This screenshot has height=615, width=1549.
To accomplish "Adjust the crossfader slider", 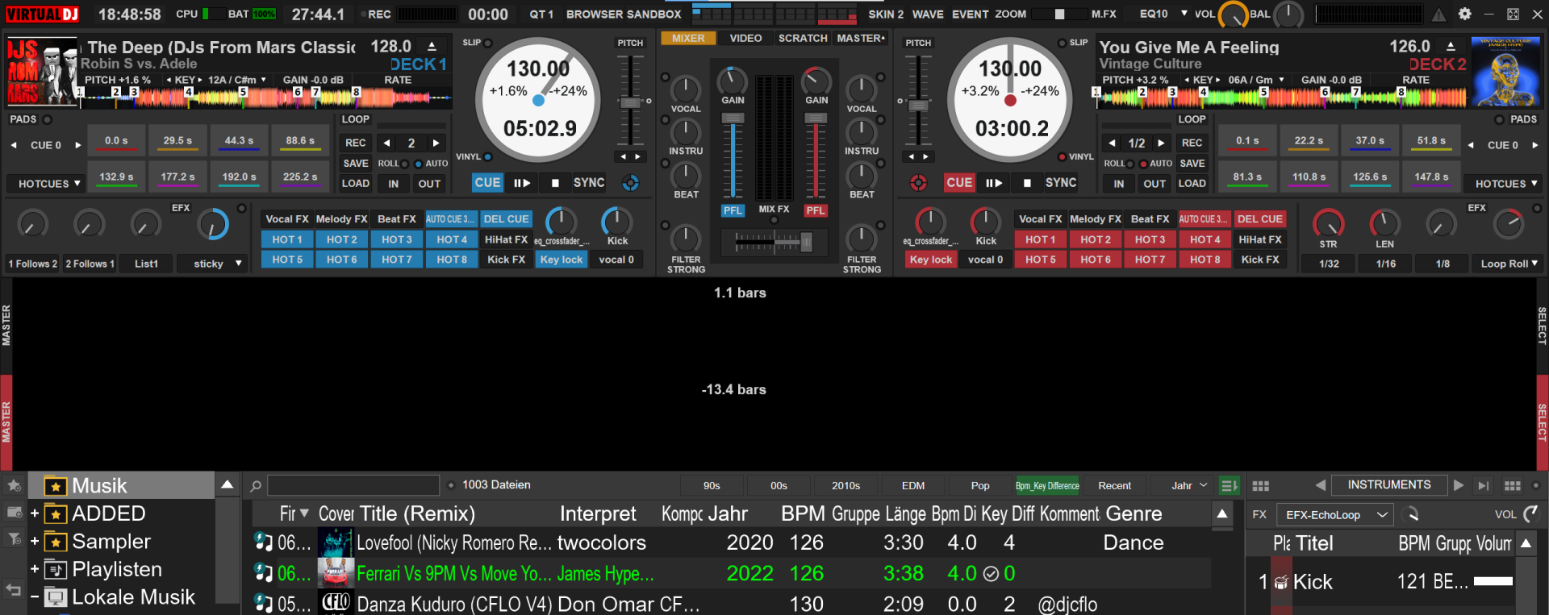I will pos(805,241).
